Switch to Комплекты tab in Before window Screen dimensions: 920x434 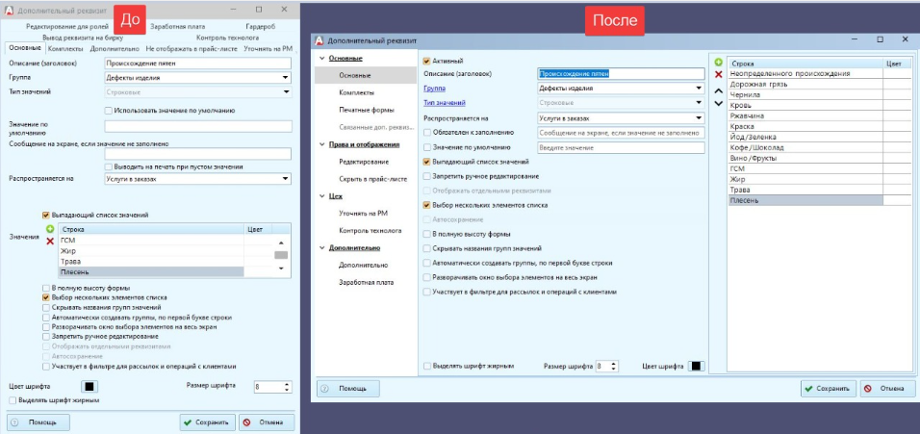point(65,49)
